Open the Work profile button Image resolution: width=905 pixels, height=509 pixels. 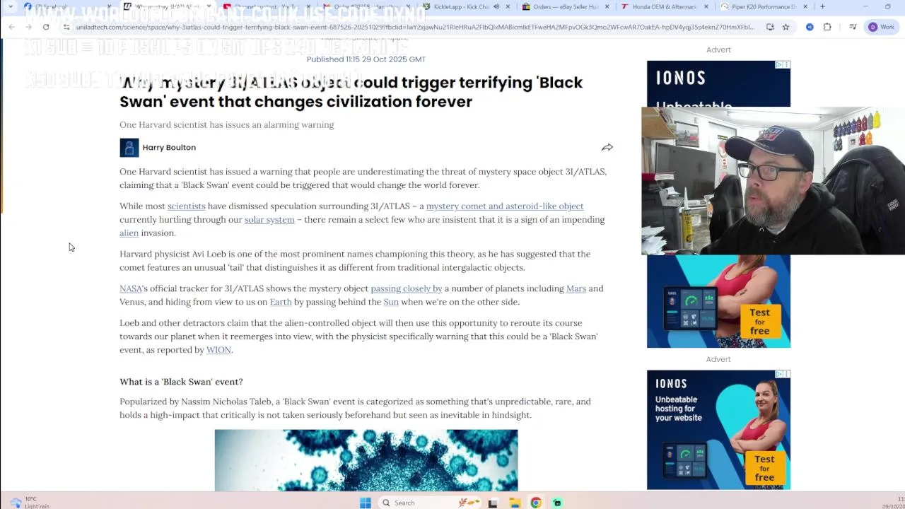point(882,27)
